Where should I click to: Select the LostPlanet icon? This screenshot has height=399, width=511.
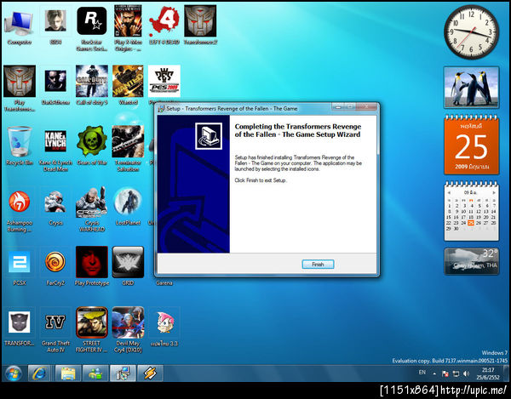[x=128, y=206]
